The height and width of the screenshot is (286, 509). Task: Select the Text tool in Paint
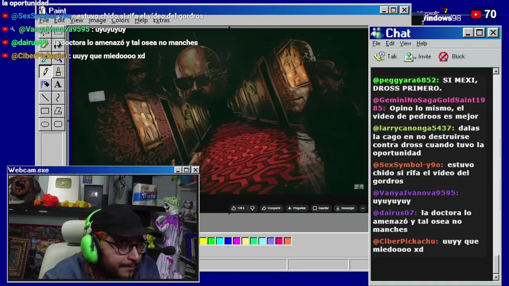point(58,85)
